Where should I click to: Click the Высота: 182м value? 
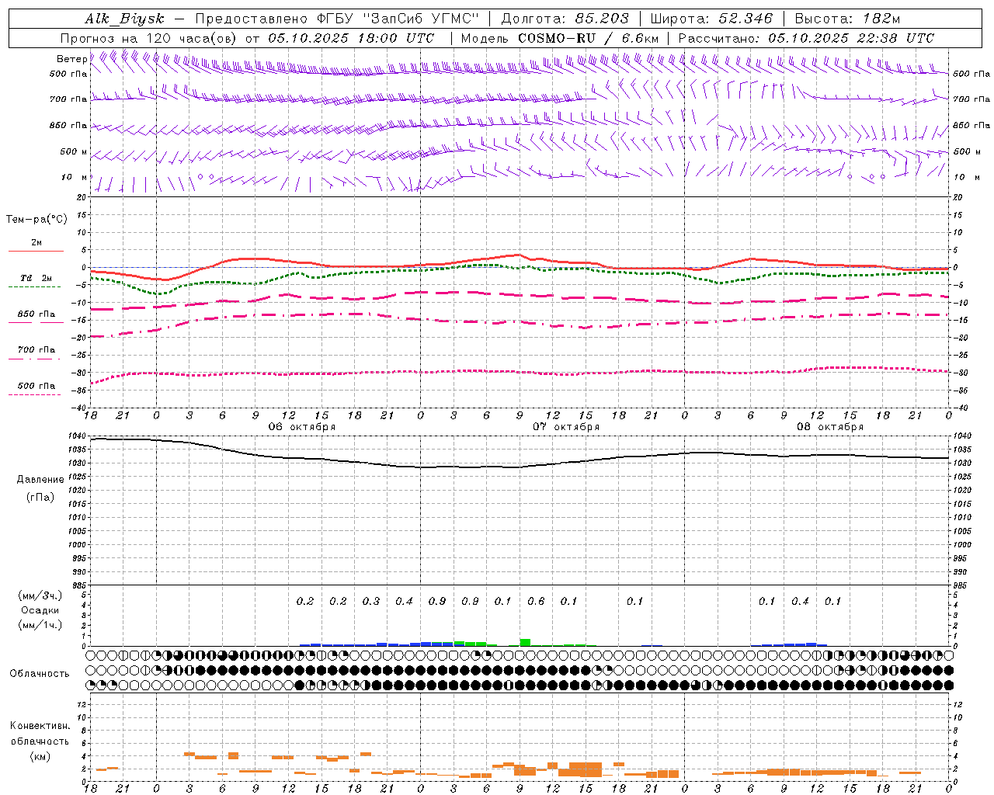848,19
